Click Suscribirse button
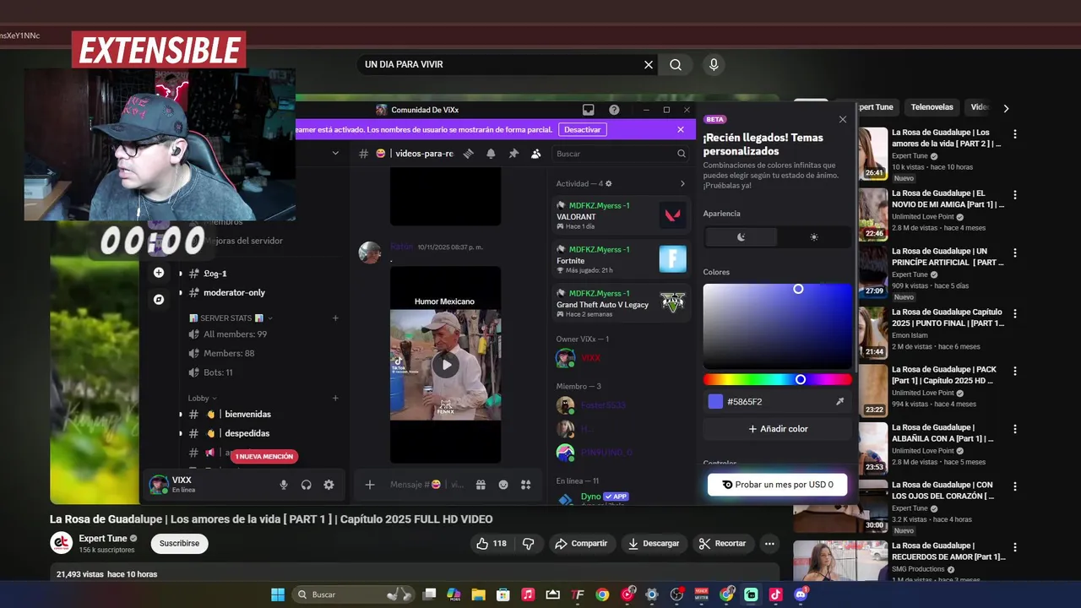 tap(179, 544)
